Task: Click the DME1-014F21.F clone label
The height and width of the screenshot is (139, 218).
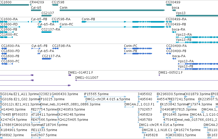Action: point(81,73)
